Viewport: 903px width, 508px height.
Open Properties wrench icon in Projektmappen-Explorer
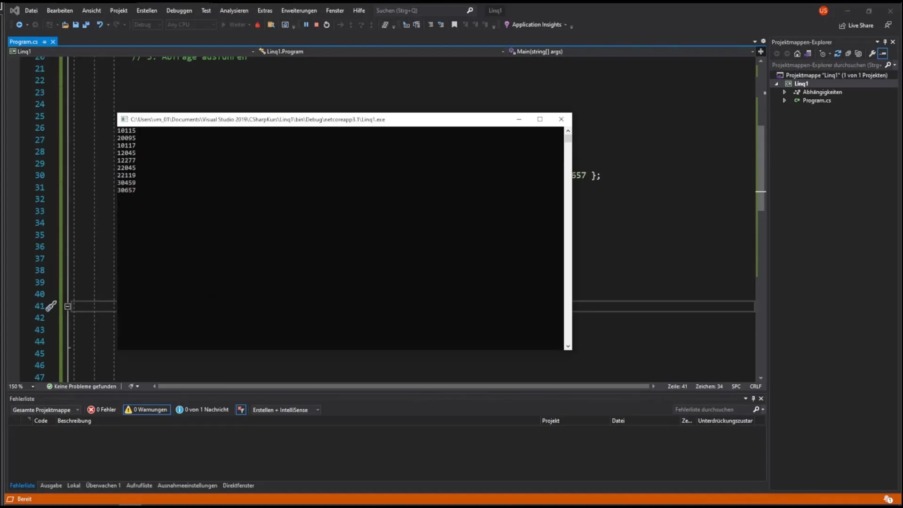click(x=872, y=54)
